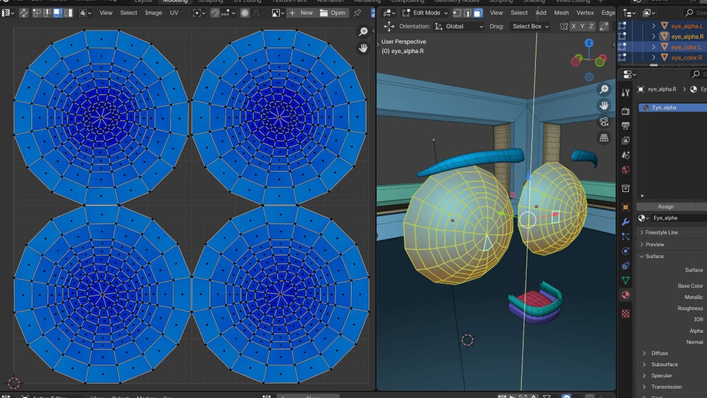This screenshot has height=398, width=707.
Task: Open the Tool properties tab
Action: pos(625,93)
